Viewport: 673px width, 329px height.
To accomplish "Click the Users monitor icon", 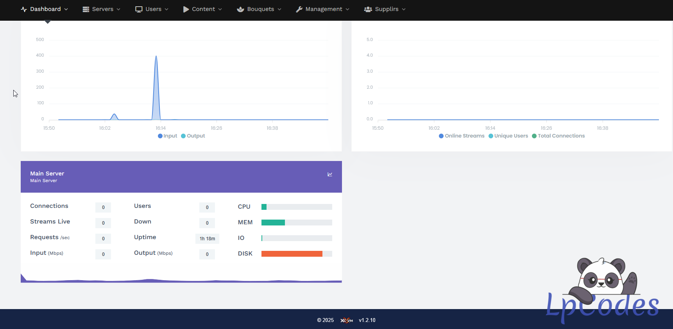I will (x=139, y=9).
